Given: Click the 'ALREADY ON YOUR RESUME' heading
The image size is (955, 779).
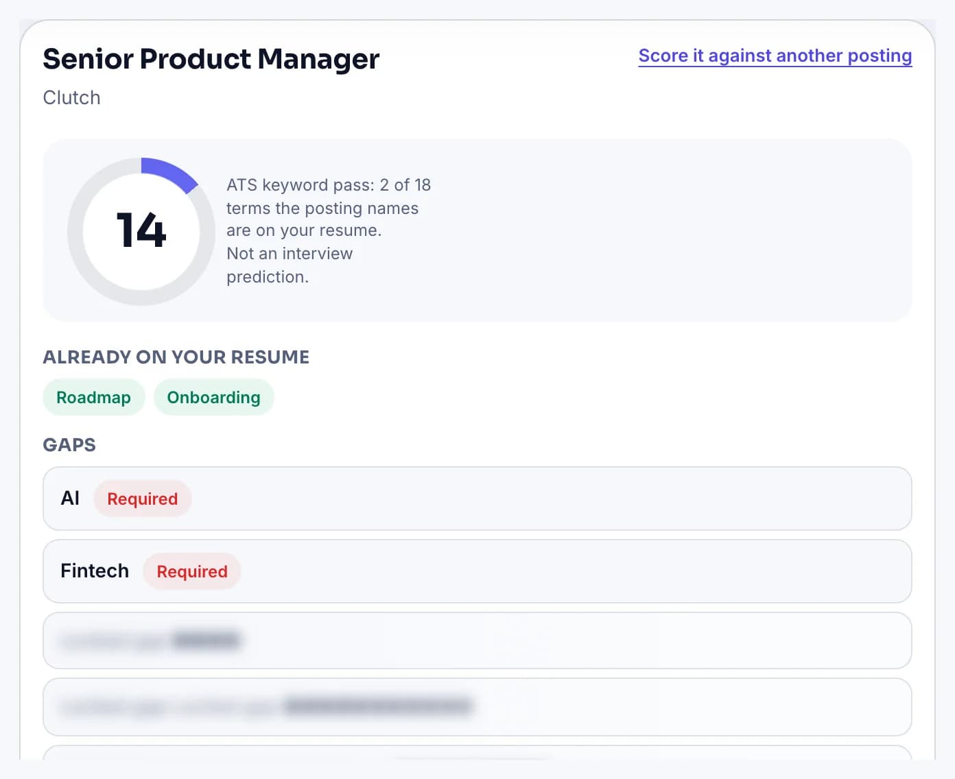Looking at the screenshot, I should pyautogui.click(x=176, y=357).
